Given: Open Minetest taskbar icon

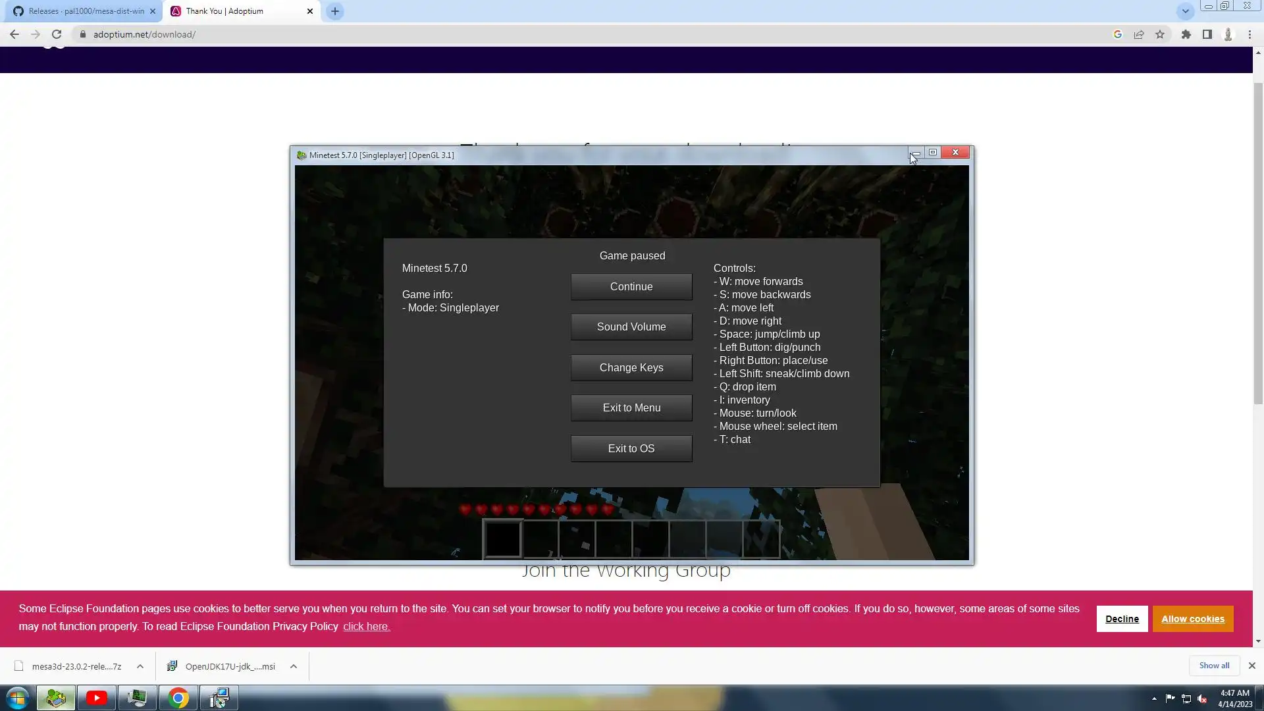Looking at the screenshot, I should tap(56, 698).
